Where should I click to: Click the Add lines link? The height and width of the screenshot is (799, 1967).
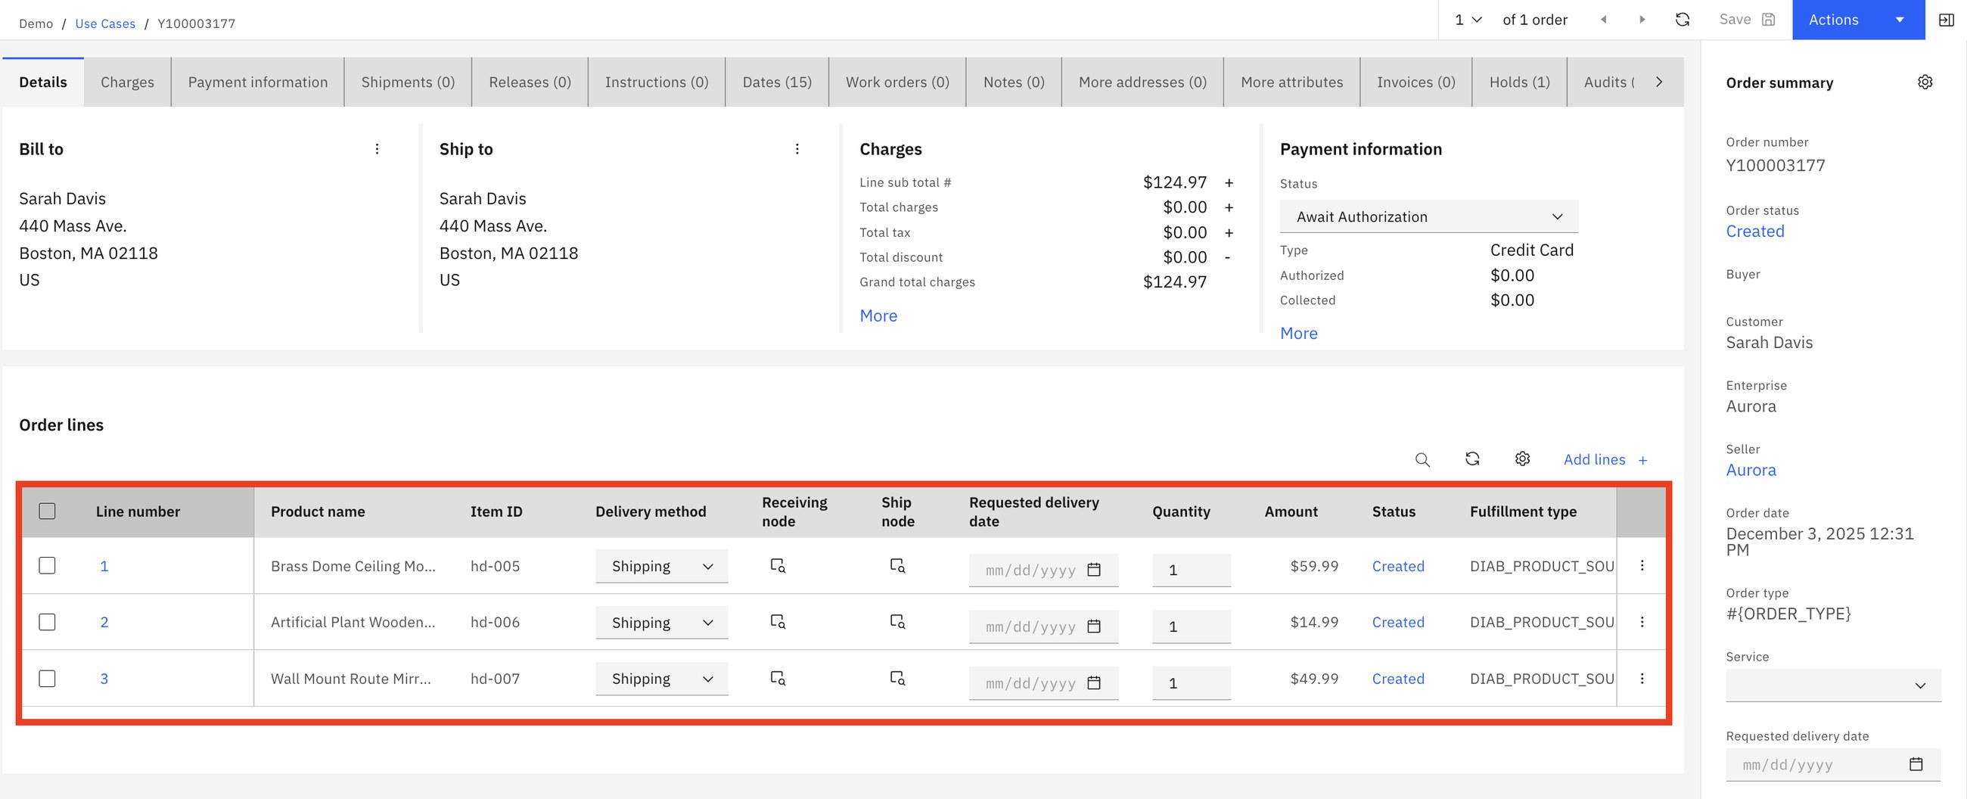[x=1605, y=459]
